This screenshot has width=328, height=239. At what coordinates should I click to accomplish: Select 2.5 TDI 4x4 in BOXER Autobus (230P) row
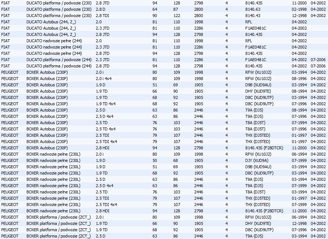(106, 142)
